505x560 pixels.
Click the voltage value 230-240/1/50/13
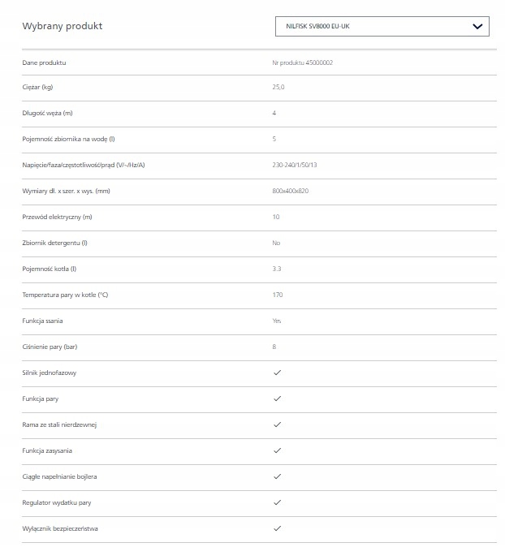294,165
